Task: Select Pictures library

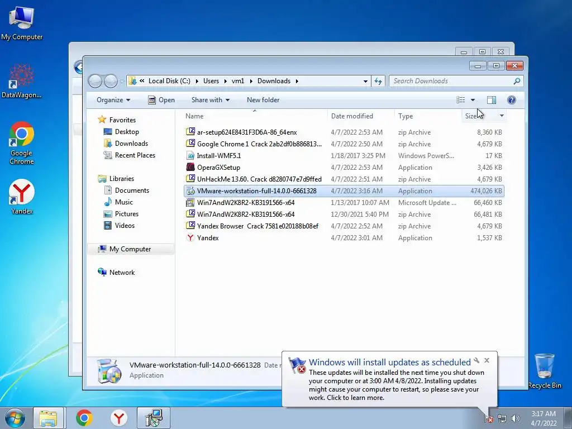Action: pyautogui.click(x=127, y=214)
